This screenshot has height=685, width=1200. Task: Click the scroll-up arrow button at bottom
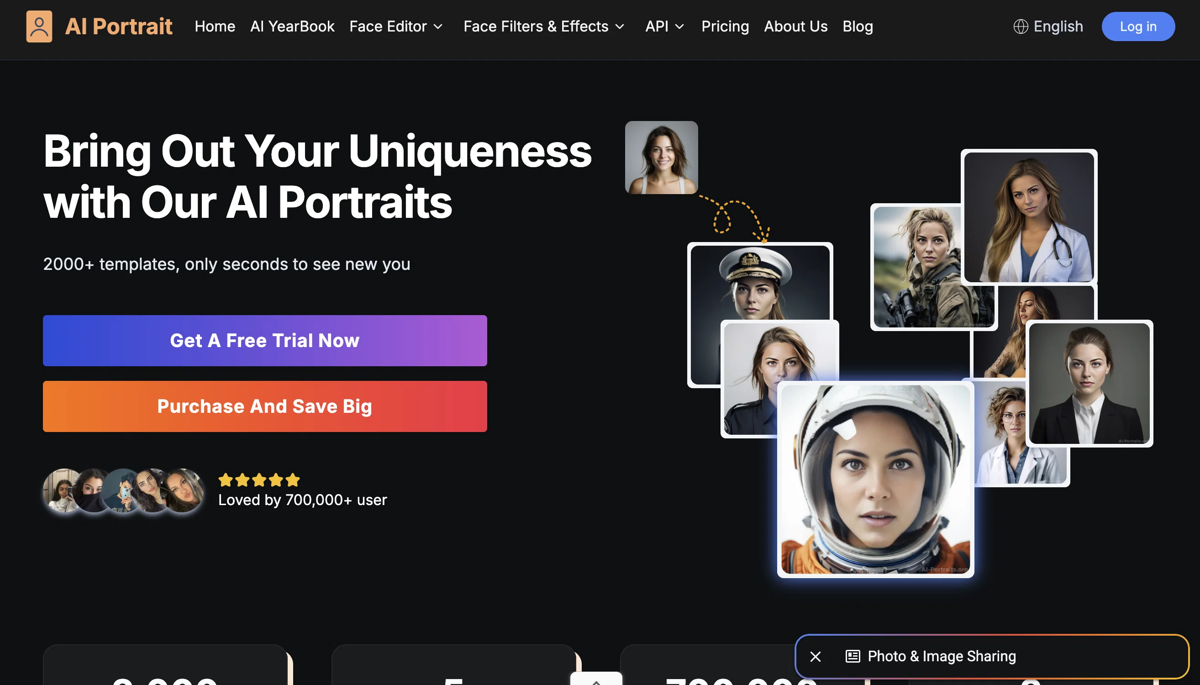coord(596,680)
